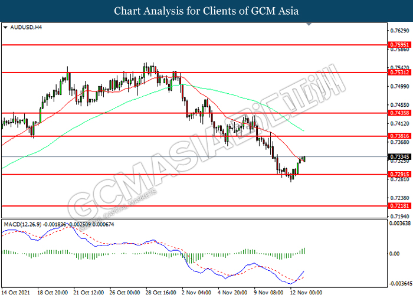This screenshot has height=295, width=413.
Task: Click the chart shift triangle marker
Action: point(309,25)
